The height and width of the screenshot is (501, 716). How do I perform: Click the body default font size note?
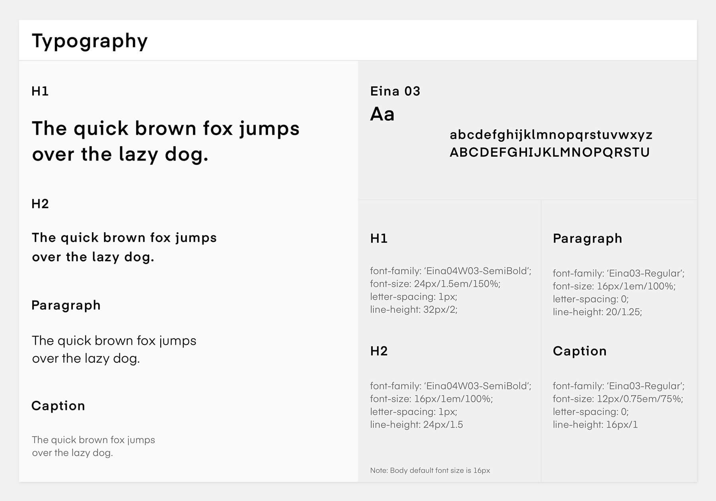(430, 470)
